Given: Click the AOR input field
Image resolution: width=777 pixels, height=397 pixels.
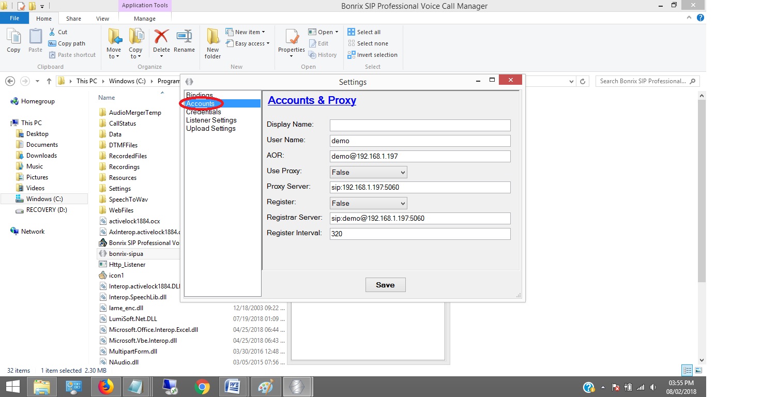Looking at the screenshot, I should [x=420, y=156].
